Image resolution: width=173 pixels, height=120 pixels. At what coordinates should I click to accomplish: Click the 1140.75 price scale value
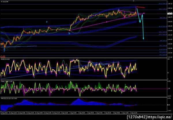coord(170,17)
